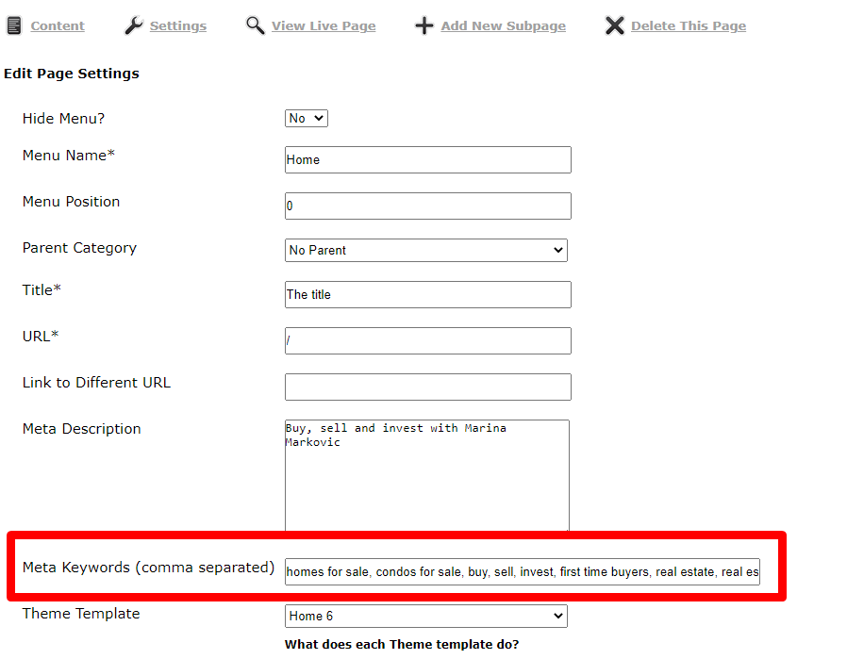Click the 'Edit Page Settings' heading
The image size is (847, 659).
72,74
